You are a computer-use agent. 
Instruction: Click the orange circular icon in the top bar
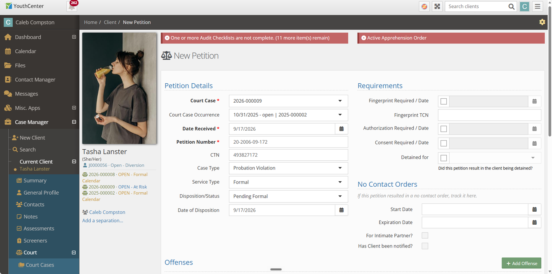(424, 6)
